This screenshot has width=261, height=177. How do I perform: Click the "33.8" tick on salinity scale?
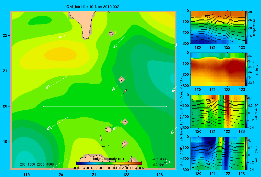tap(251, 83)
